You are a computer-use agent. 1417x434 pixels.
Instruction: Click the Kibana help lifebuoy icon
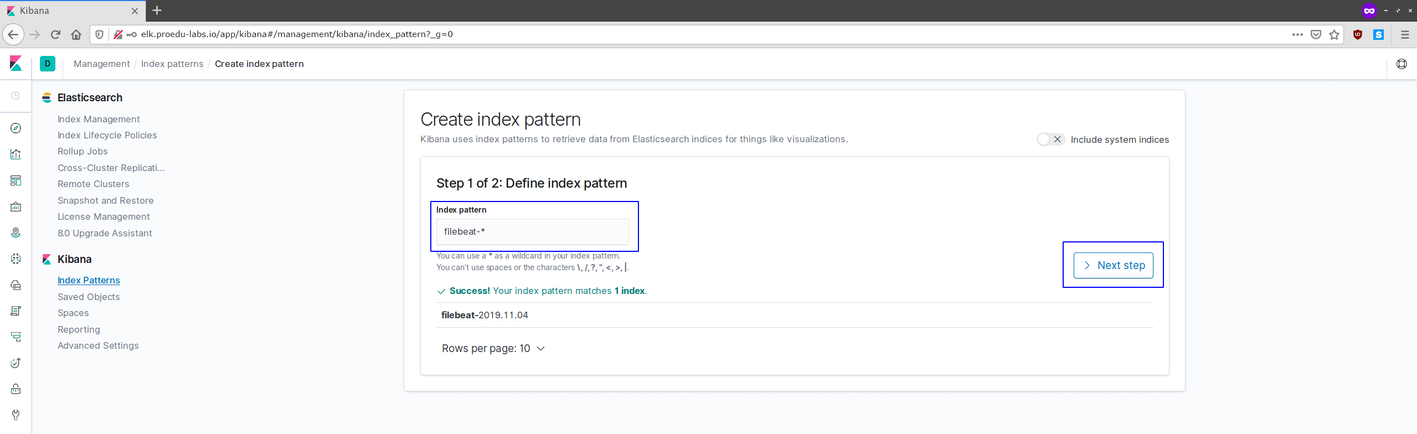(x=1401, y=64)
